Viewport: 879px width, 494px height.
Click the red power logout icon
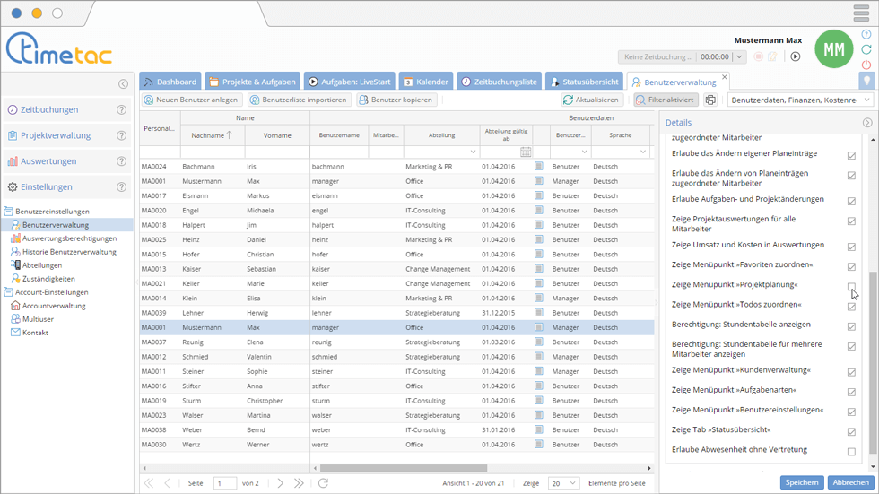[x=866, y=65]
